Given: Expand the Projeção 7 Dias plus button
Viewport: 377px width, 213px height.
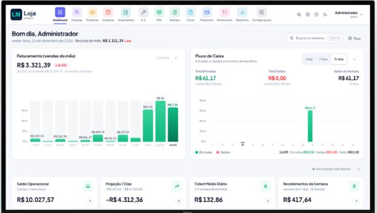Looking at the screenshot, I should (x=179, y=201).
